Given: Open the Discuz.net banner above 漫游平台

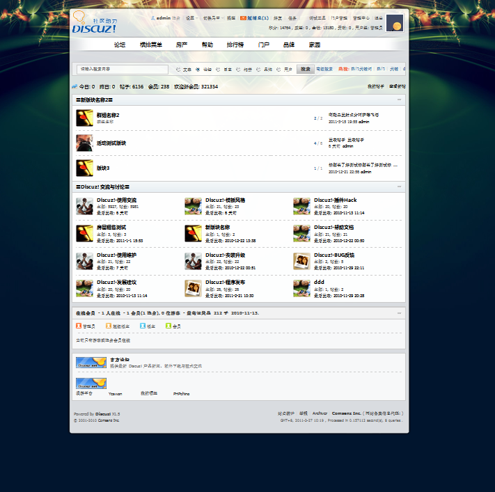Looking at the screenshot, I should click(x=91, y=383).
